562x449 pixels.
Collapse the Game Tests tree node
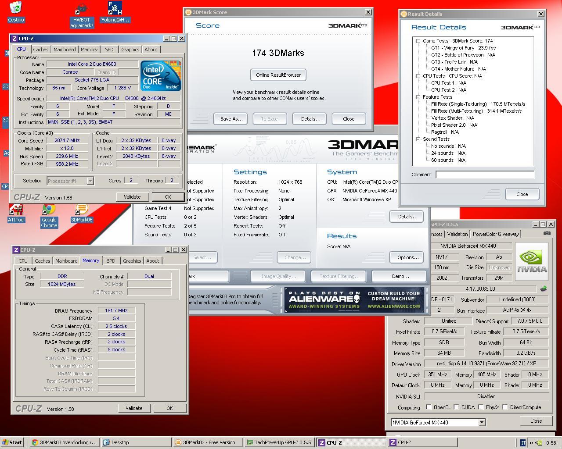click(419, 41)
